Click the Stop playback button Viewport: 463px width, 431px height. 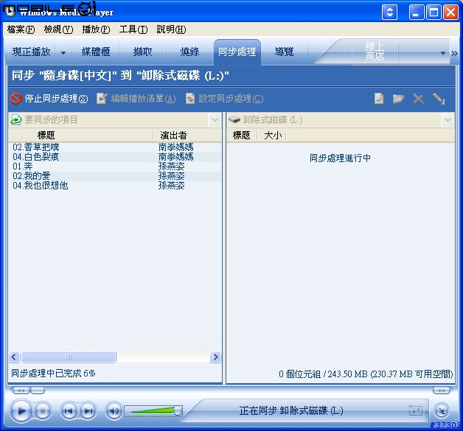(x=43, y=410)
